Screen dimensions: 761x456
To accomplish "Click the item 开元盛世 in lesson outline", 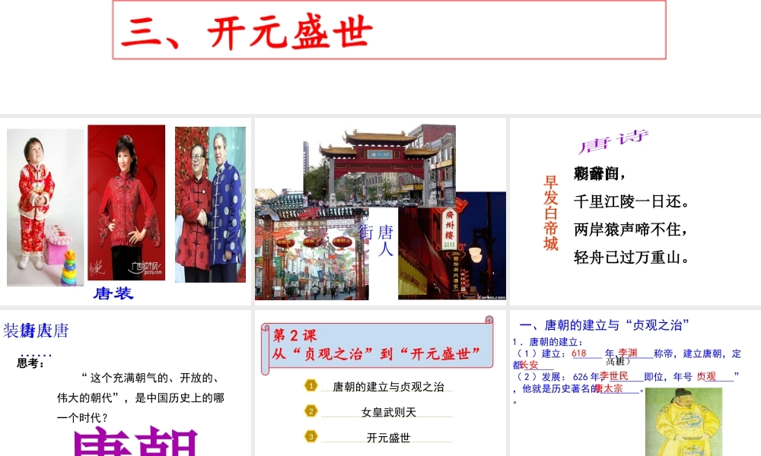I will (x=389, y=438).
